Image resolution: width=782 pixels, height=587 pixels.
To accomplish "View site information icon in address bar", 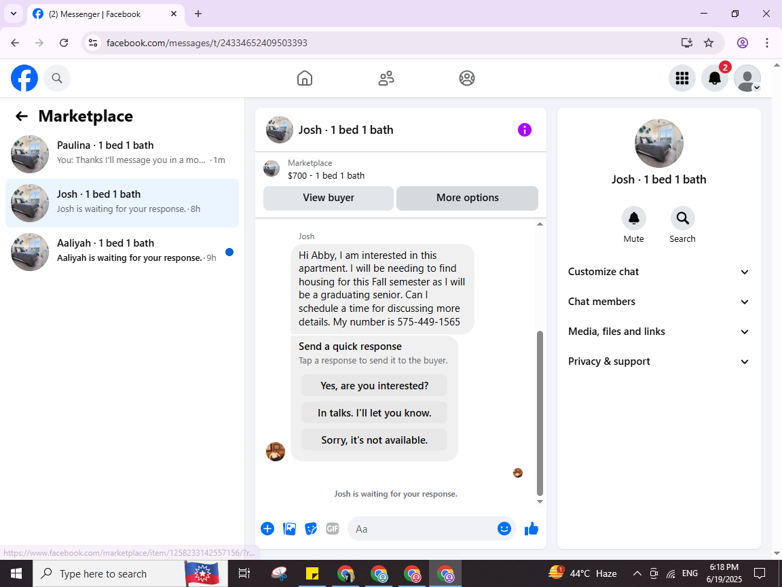I will tap(93, 43).
